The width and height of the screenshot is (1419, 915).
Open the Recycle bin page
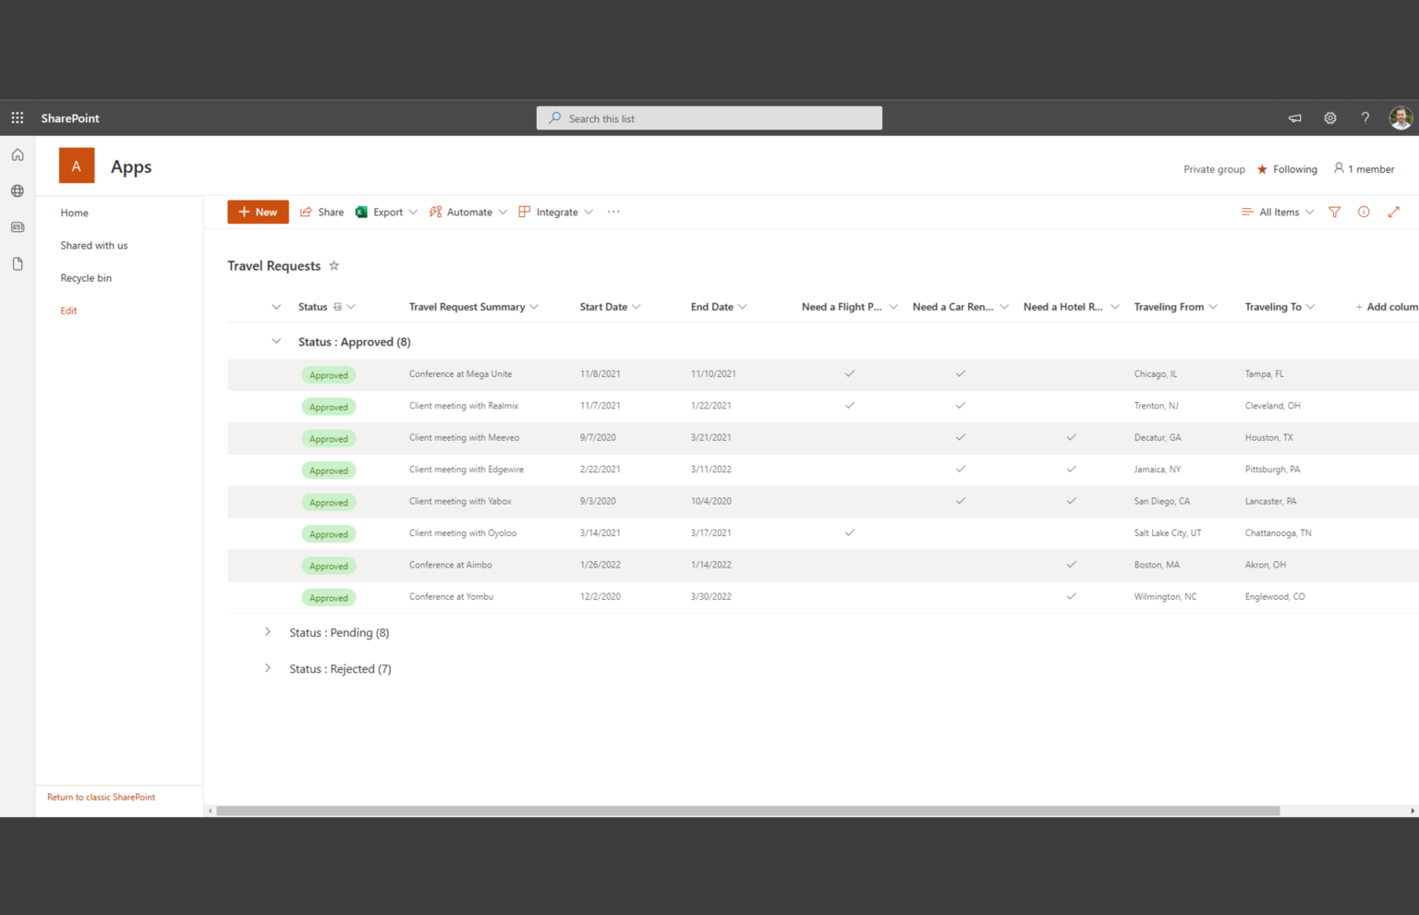coord(86,277)
